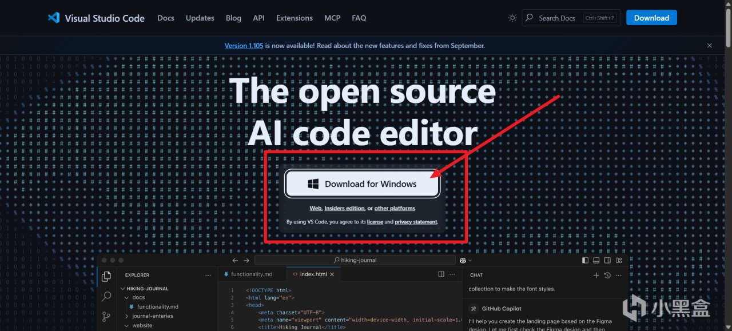Open editor more actions ellipsis
This screenshot has height=331, width=732.
(x=452, y=274)
